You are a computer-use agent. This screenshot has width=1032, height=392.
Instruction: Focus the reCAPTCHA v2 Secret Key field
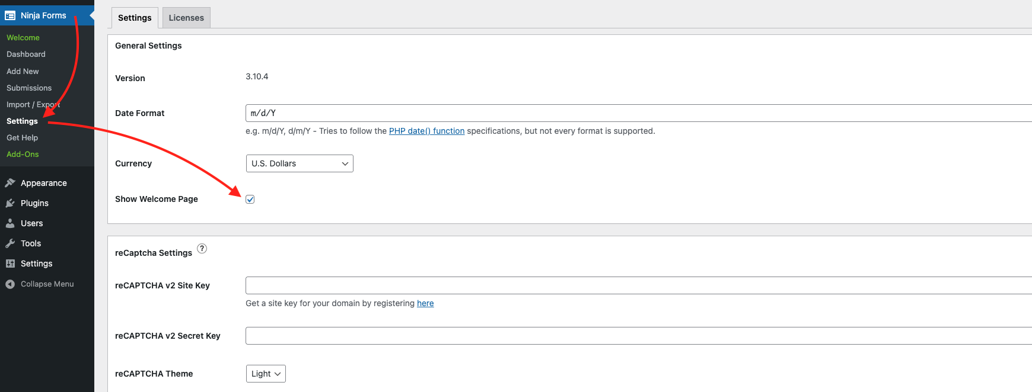point(639,336)
